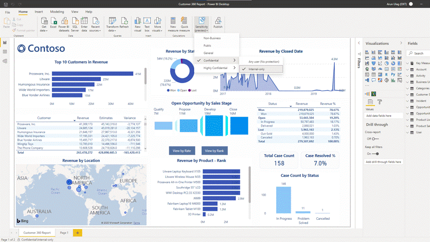The width and height of the screenshot is (430, 242).
Task: Choose the R script visual
Action: click(x=387, y=74)
